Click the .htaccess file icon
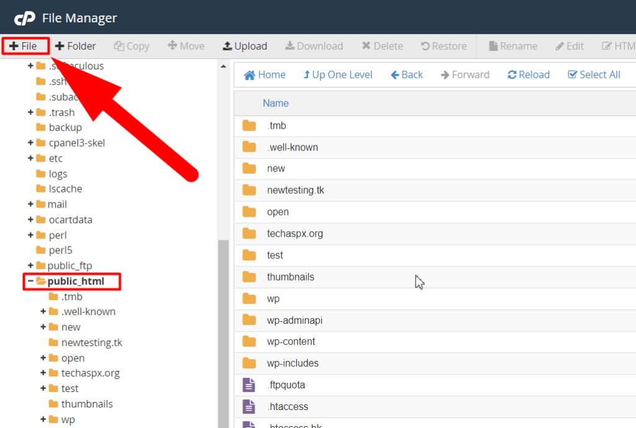The image size is (636, 428). click(249, 406)
